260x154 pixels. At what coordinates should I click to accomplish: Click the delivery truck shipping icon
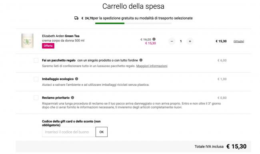tap(76, 18)
